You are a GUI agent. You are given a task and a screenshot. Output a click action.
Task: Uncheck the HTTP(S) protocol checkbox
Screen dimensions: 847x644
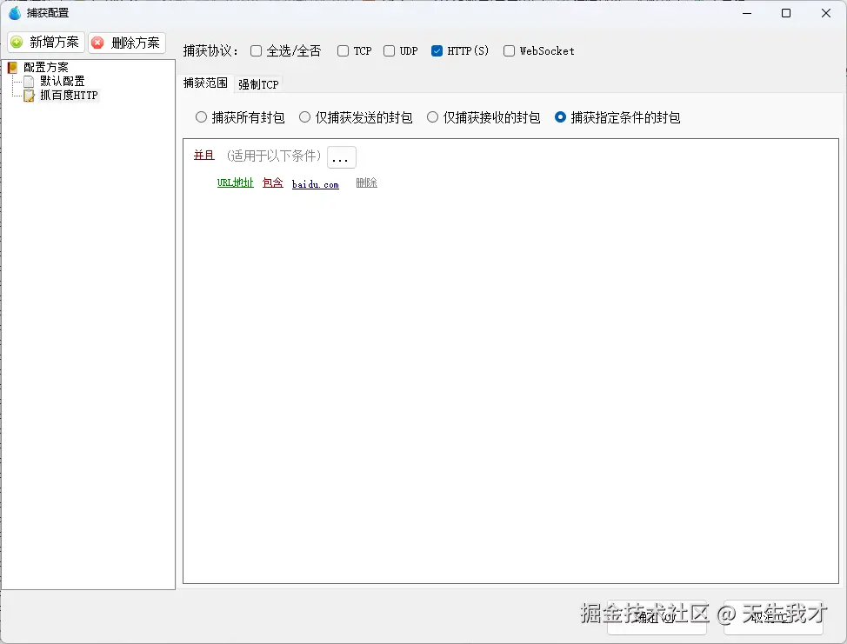pos(437,50)
